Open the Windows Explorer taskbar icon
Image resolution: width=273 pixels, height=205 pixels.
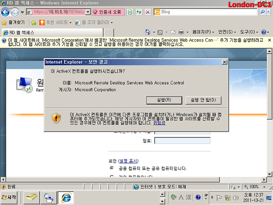[31, 197]
